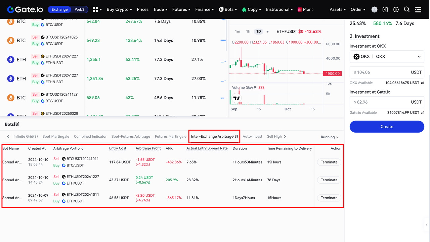Click the user profile avatar icon
Screen dimensions: 430x242
[375, 10]
